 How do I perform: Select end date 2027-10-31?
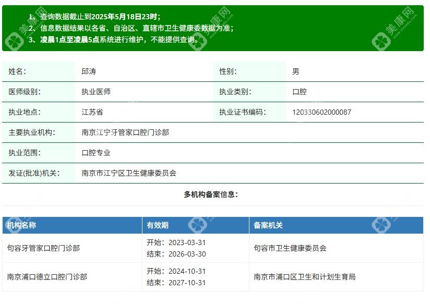tap(187, 283)
